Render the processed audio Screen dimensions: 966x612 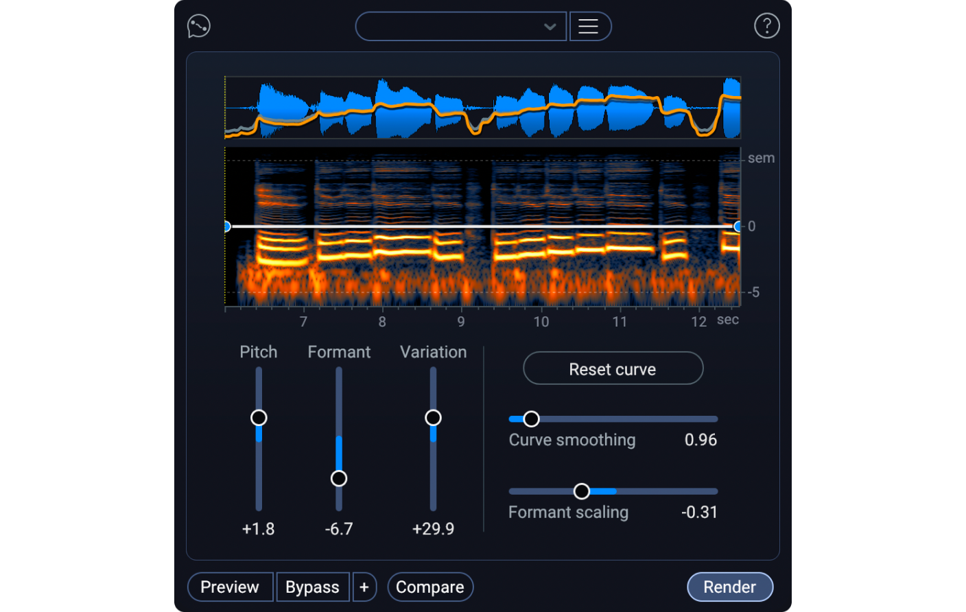730,587
